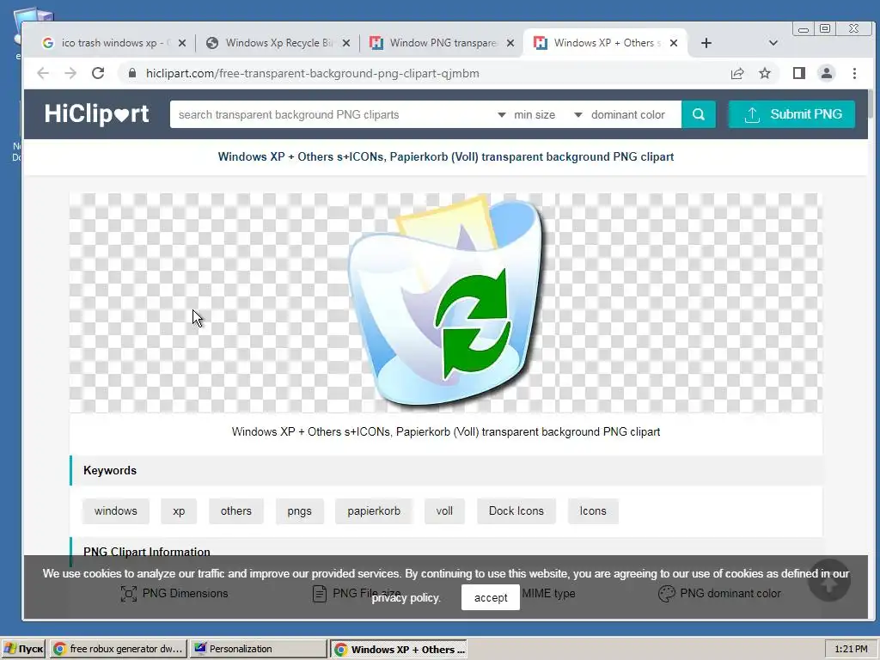Click the scroll-to-top arrow button
Screen dimensions: 880x660
pyautogui.click(x=829, y=580)
